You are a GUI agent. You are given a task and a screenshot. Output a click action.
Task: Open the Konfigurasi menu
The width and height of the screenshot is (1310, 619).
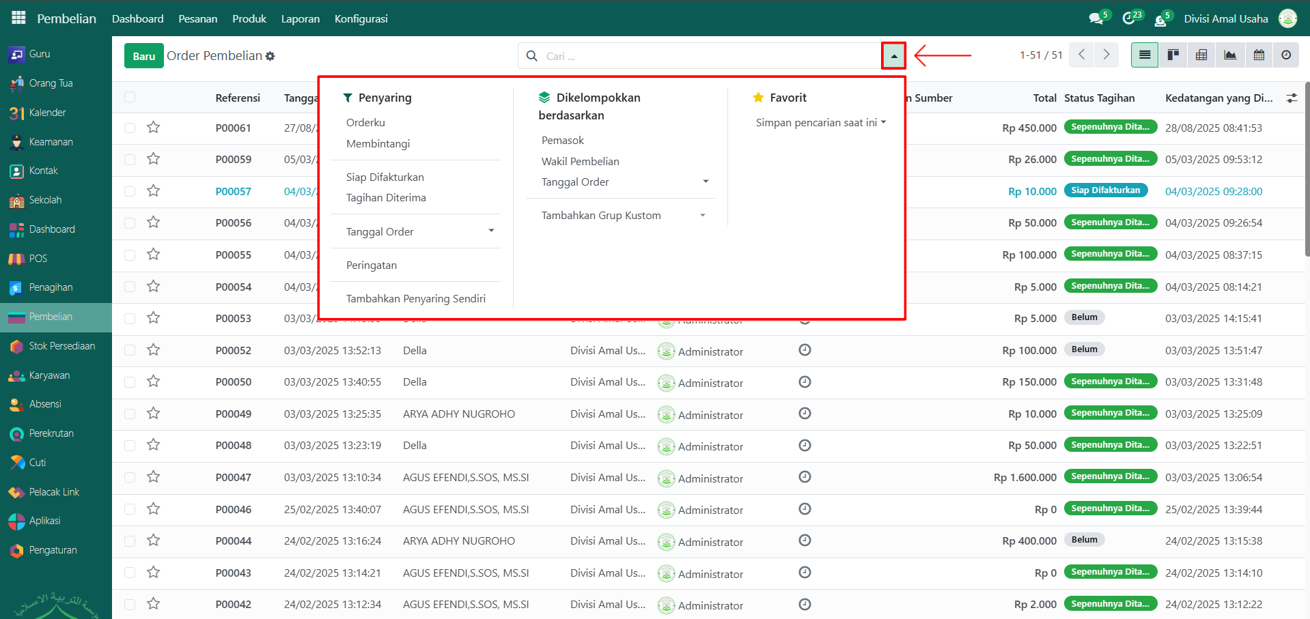pos(361,18)
